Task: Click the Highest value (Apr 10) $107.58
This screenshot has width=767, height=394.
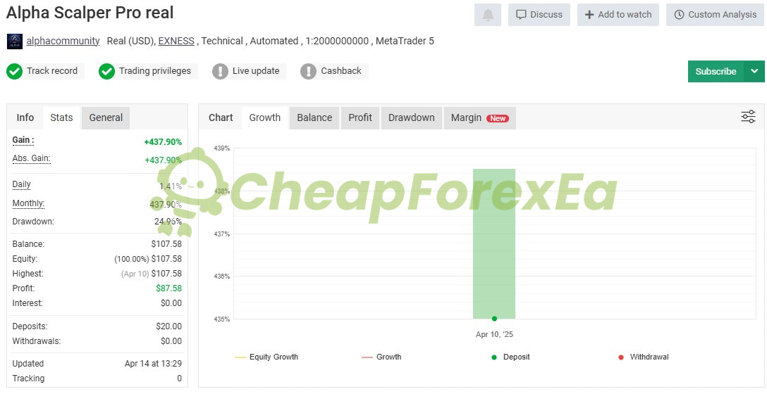Action: click(x=152, y=274)
